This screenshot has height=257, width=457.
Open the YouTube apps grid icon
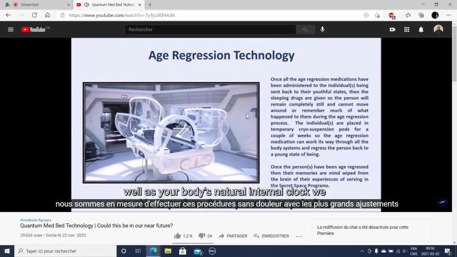tap(407, 30)
